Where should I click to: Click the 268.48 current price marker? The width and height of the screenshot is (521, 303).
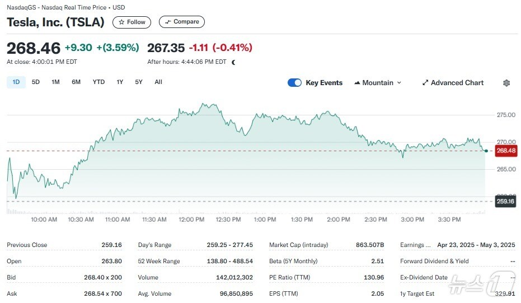tap(505, 151)
